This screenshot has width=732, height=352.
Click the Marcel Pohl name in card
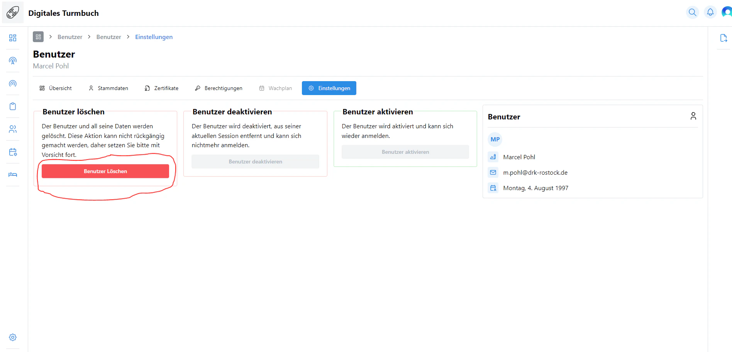click(519, 157)
